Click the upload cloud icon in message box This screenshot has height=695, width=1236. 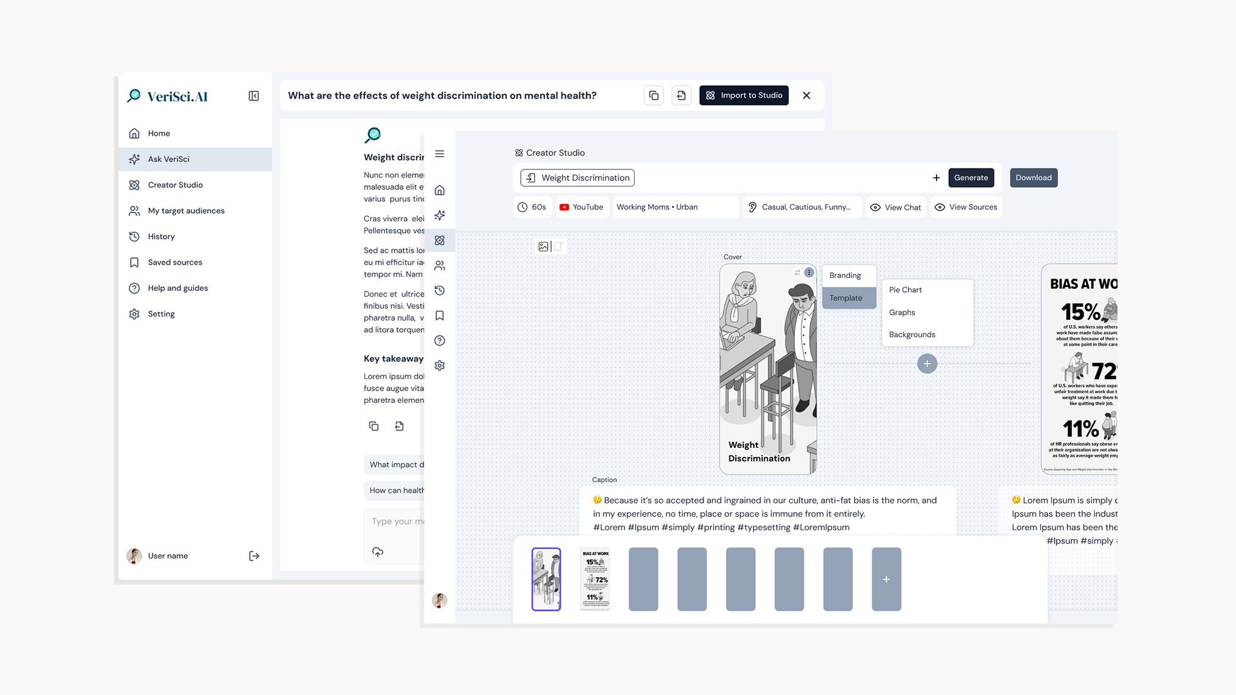point(378,551)
